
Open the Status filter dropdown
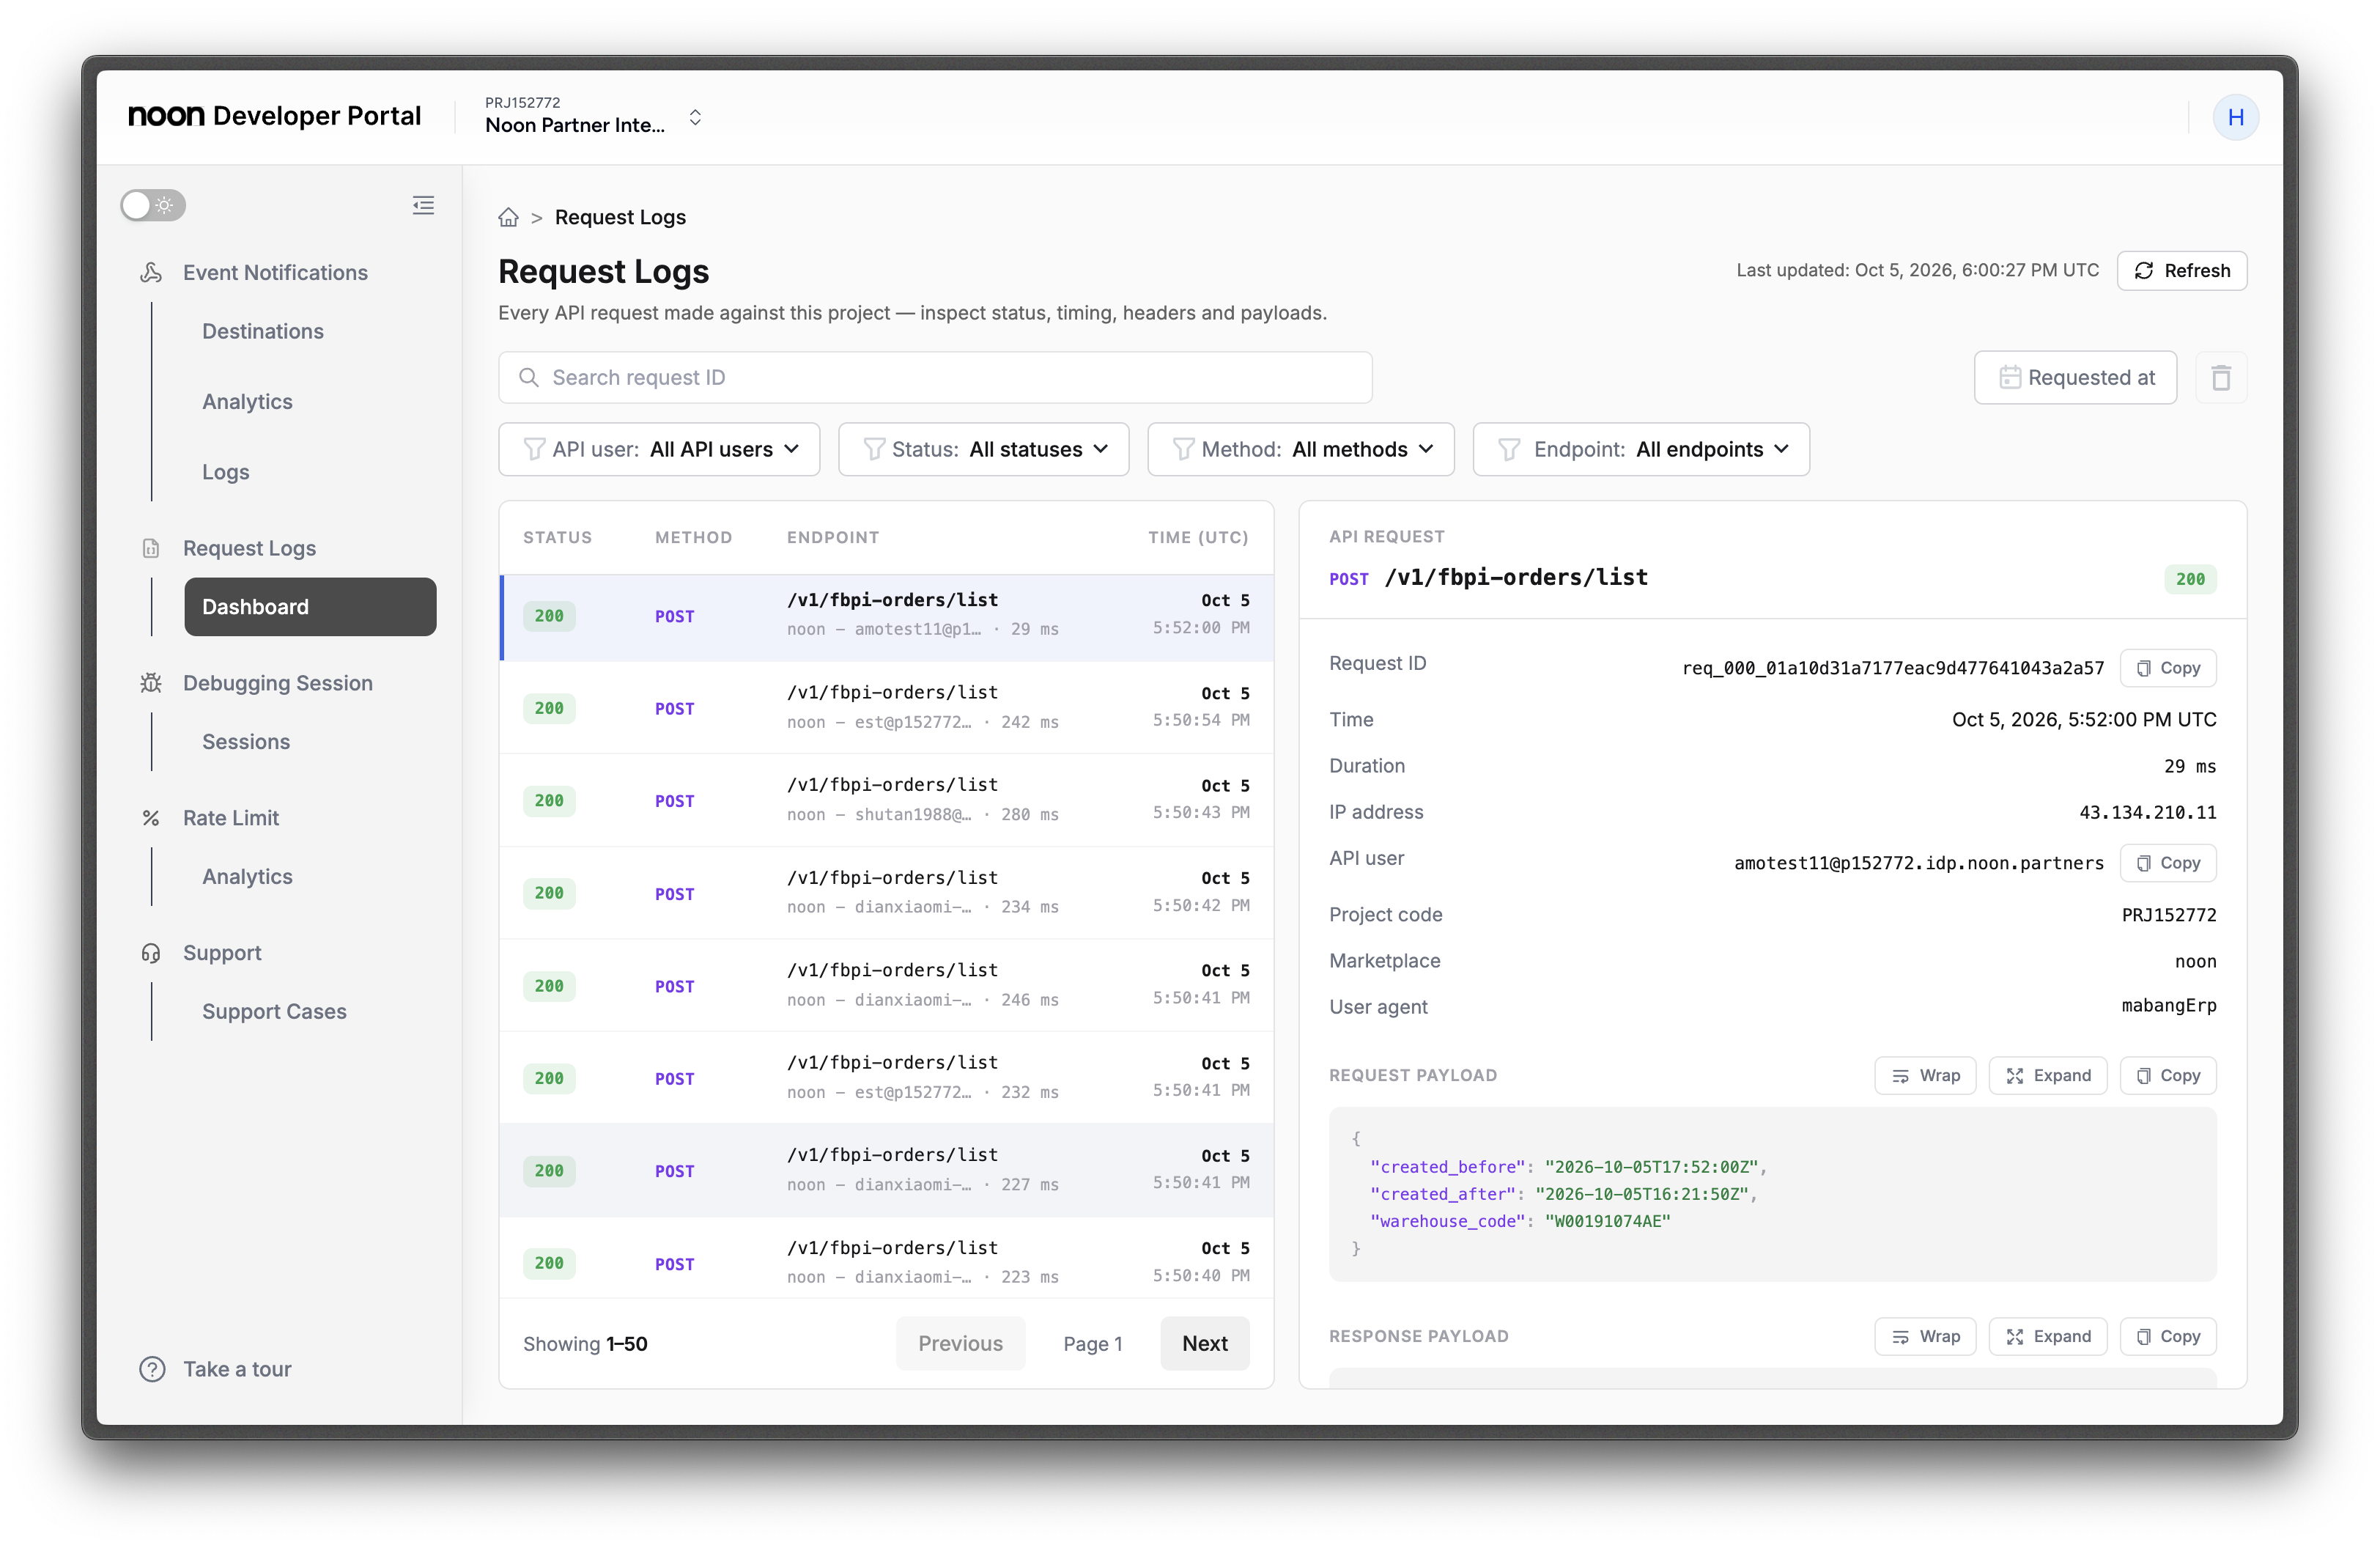pyautogui.click(x=984, y=449)
